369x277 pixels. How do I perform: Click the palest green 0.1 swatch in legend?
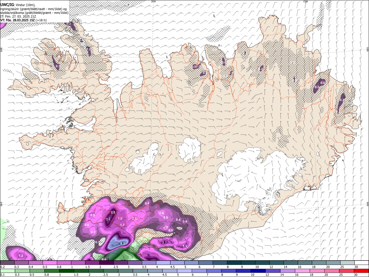(x=7, y=271)
